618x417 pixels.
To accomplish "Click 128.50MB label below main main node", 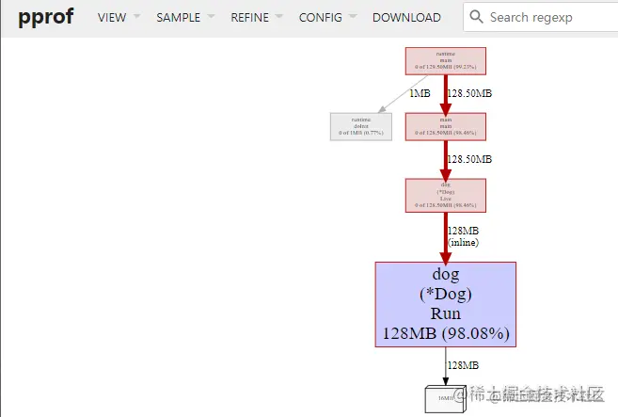I will pos(469,159).
